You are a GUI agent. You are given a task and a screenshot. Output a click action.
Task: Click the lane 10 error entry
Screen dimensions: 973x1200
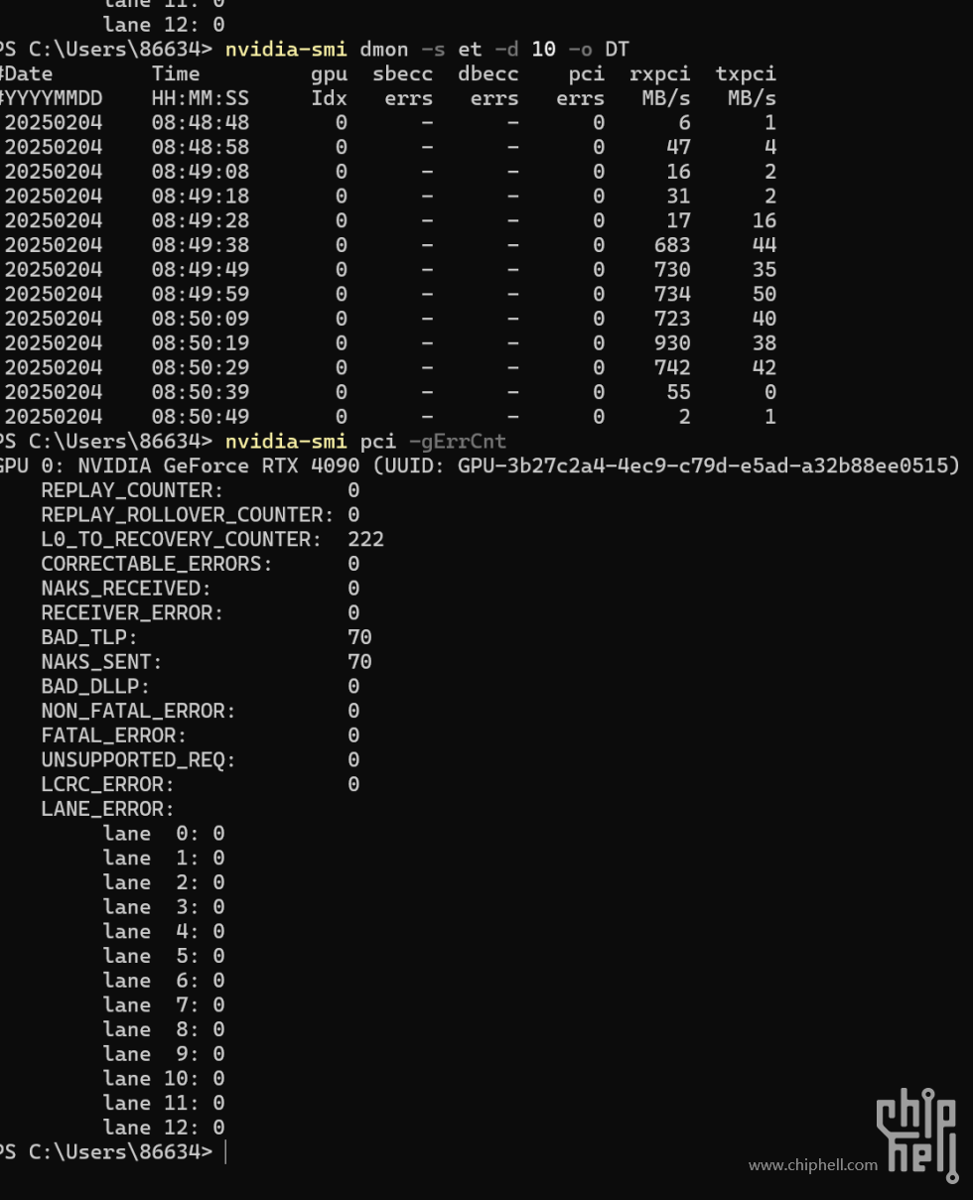coord(164,1079)
